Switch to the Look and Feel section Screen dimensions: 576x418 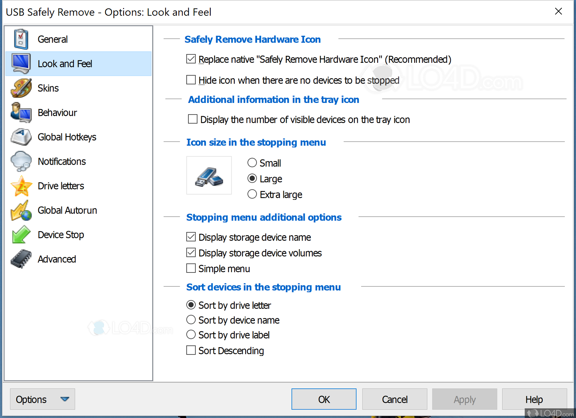click(65, 64)
